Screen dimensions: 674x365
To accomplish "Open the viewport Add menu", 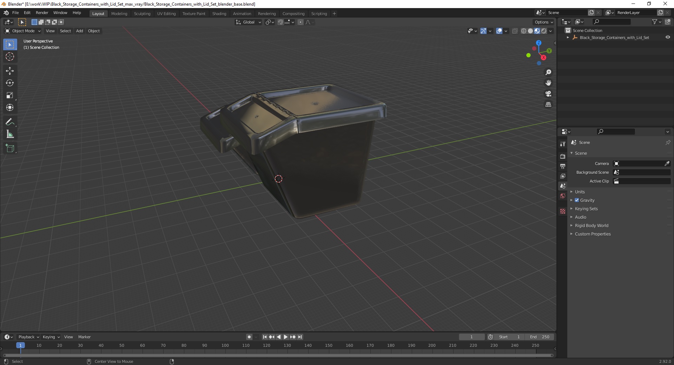I will tap(80, 31).
